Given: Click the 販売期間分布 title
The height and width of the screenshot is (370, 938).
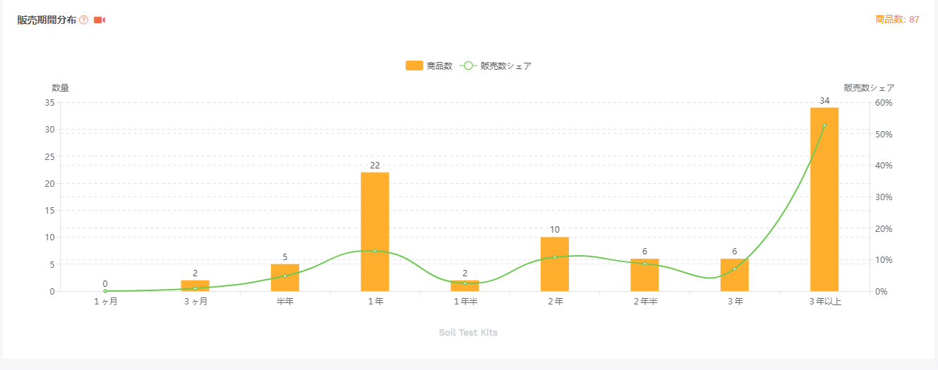Looking at the screenshot, I should [47, 20].
